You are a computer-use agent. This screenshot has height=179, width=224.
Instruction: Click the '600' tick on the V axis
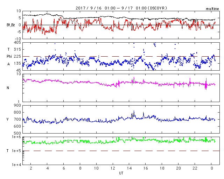click(x=17, y=126)
